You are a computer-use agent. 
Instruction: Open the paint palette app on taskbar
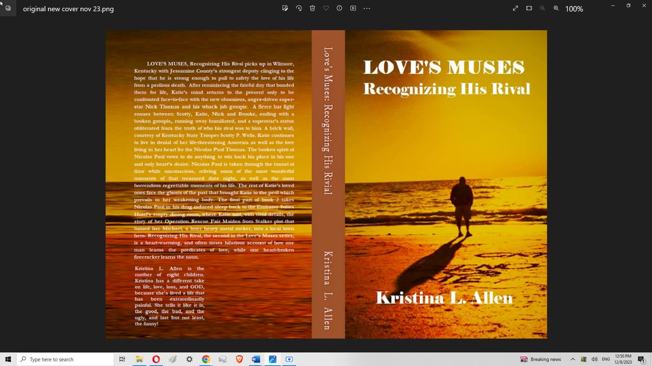[x=173, y=359]
